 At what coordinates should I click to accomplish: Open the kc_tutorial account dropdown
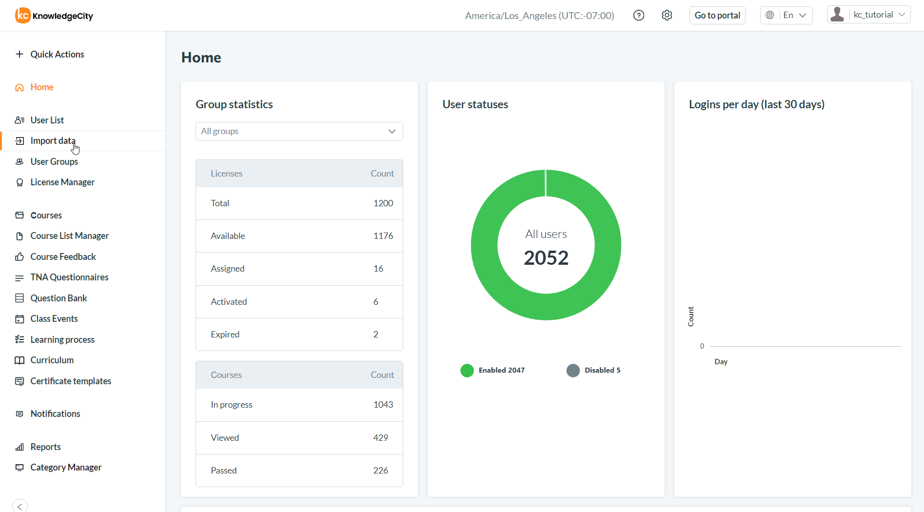[869, 15]
